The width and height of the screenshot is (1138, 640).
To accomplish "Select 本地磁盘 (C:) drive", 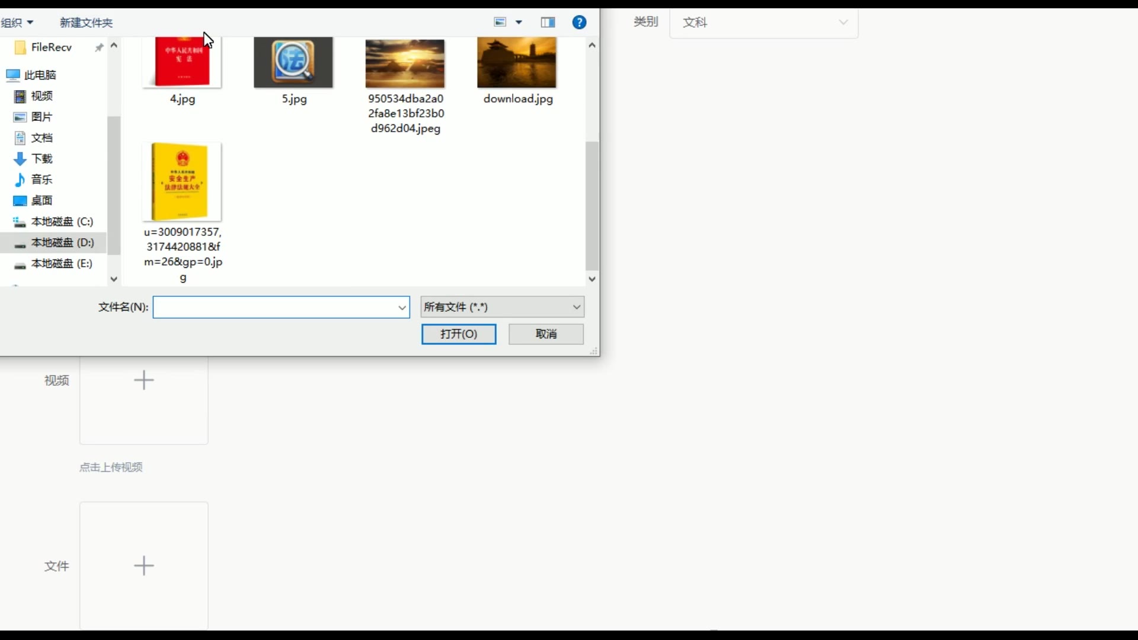I will (x=62, y=222).
